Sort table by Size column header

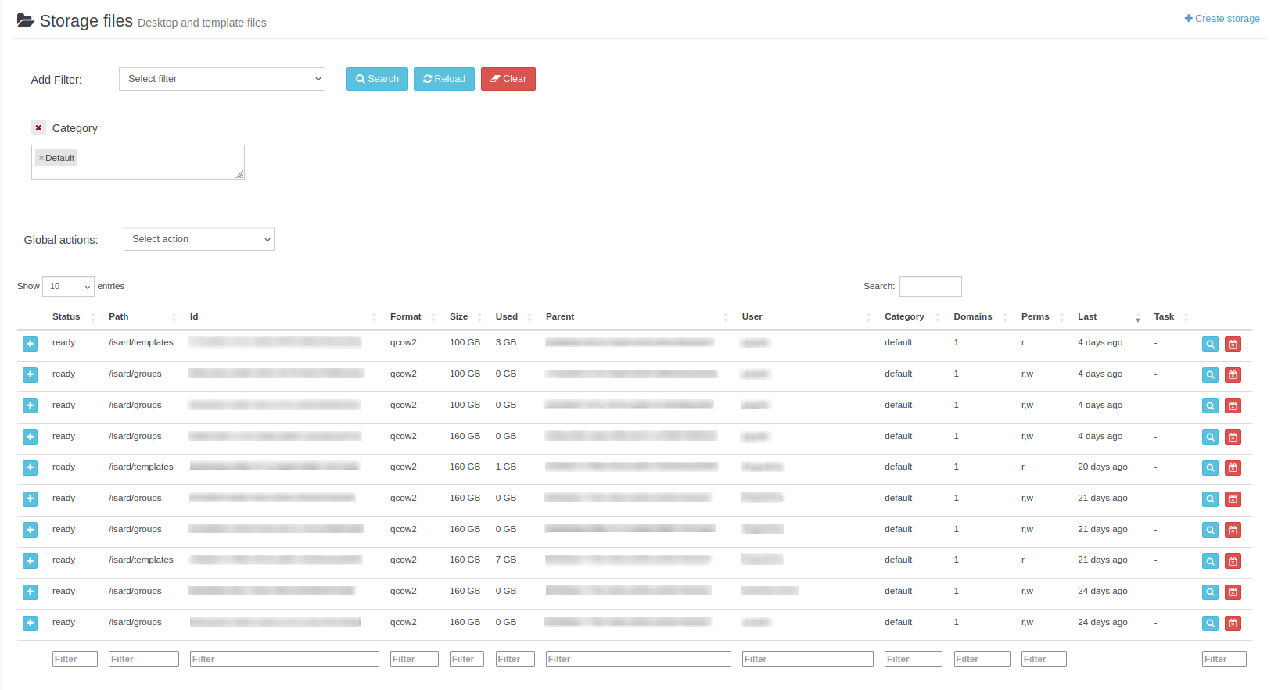(x=459, y=316)
